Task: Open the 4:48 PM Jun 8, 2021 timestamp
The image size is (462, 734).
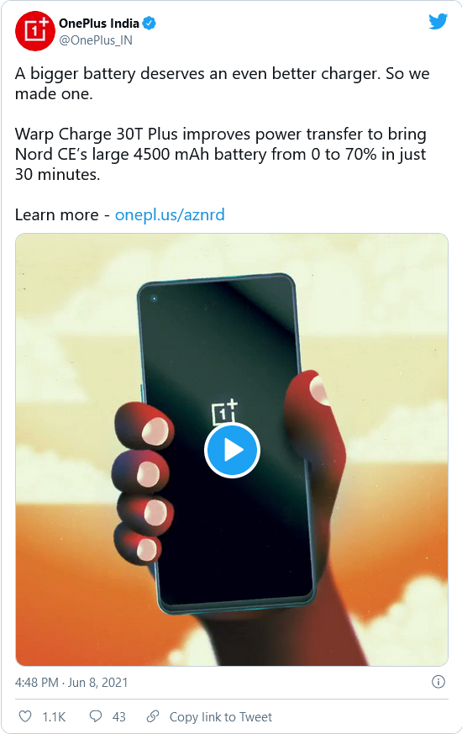Action: (x=71, y=682)
